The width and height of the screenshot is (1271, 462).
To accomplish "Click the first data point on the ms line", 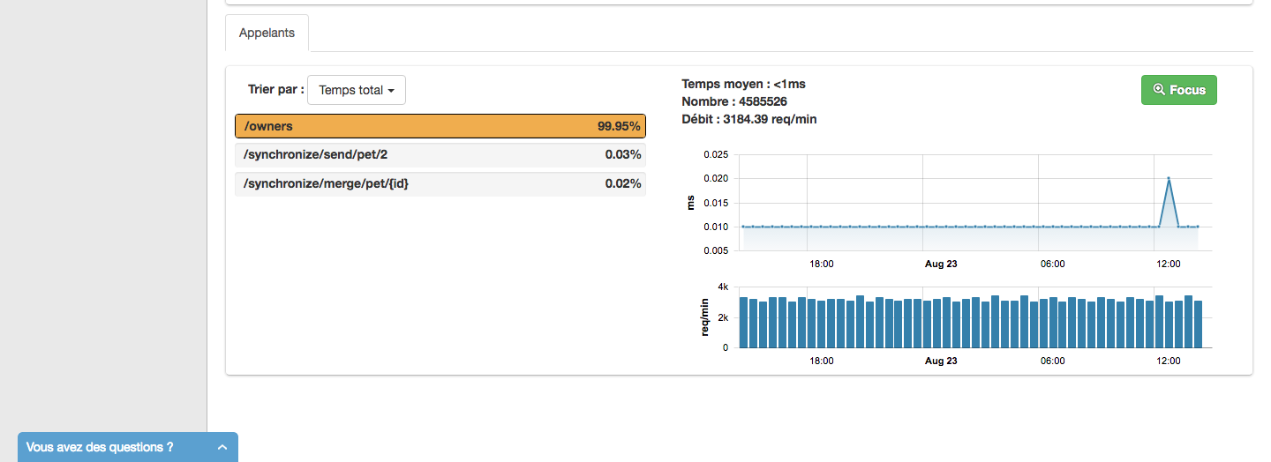I will [x=743, y=227].
